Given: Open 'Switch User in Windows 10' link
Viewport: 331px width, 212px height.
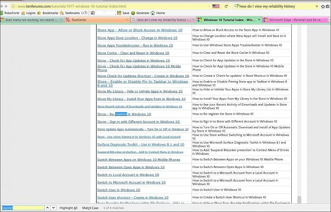Looking at the screenshot, I should click(119, 190).
